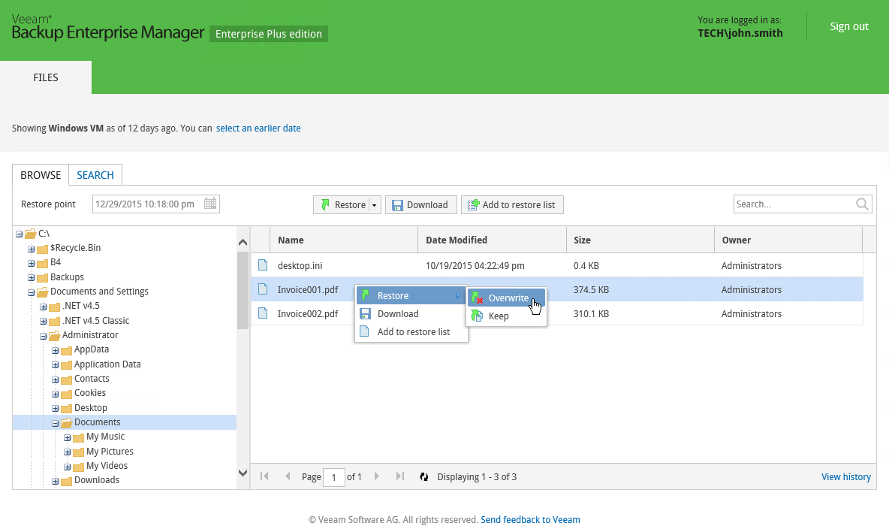Choose Keep in the Restore submenu

click(x=507, y=316)
